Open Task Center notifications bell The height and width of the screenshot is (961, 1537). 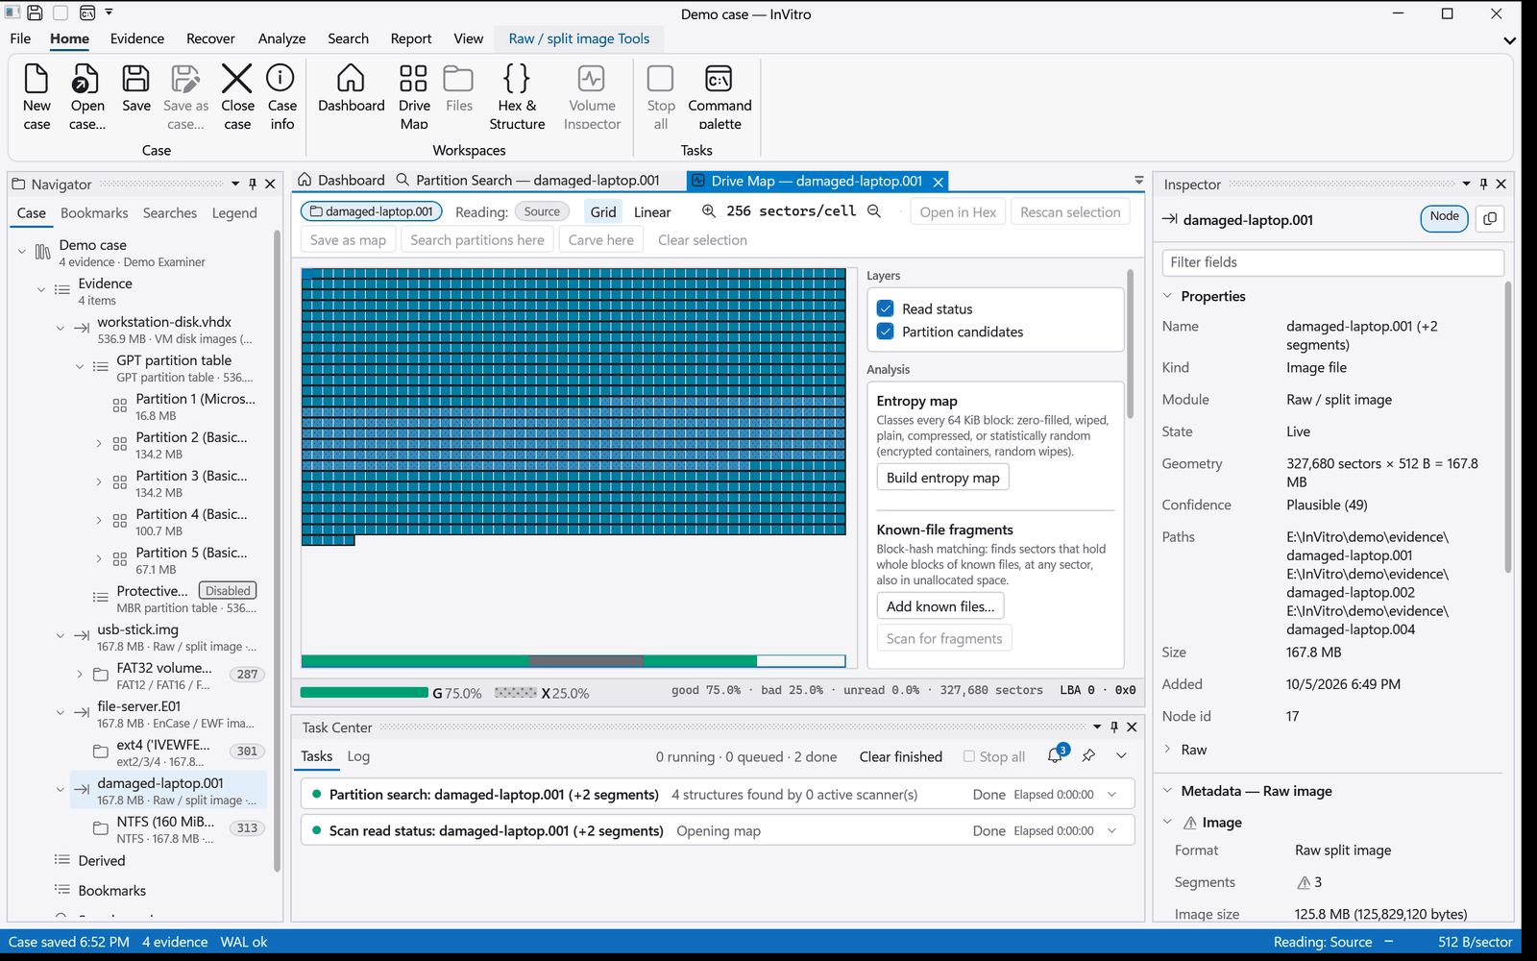(1055, 756)
